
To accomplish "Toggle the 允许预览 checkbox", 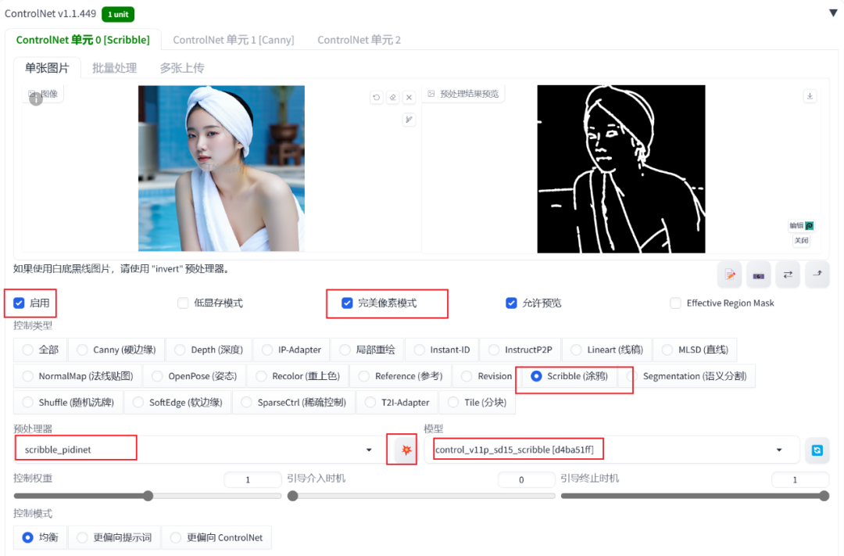I will click(x=511, y=303).
